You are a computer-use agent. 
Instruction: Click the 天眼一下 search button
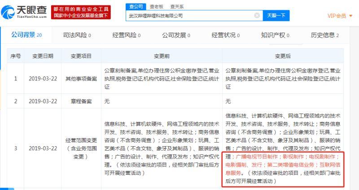coord(276,16)
